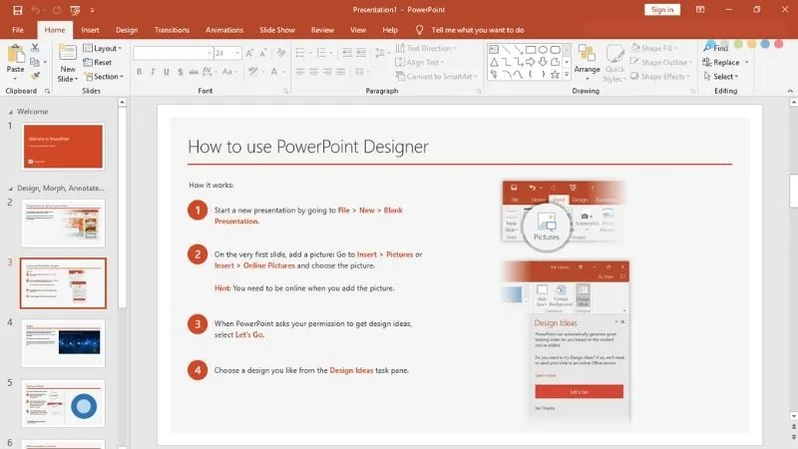Switch to the Insert tab
This screenshot has height=449, width=798.
(x=90, y=30)
